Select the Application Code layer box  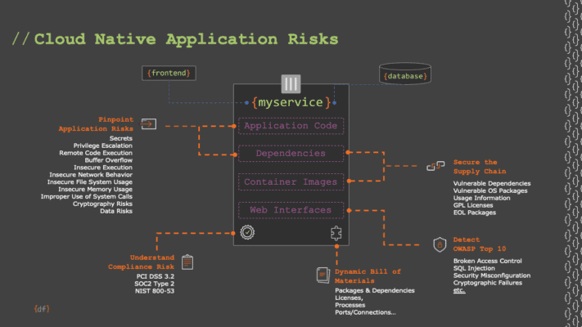pos(291,126)
